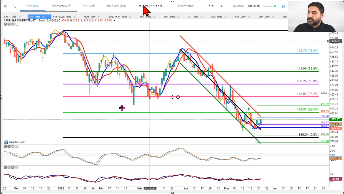Click the SPDR S&P 500 ETF TRUST title

20,21
